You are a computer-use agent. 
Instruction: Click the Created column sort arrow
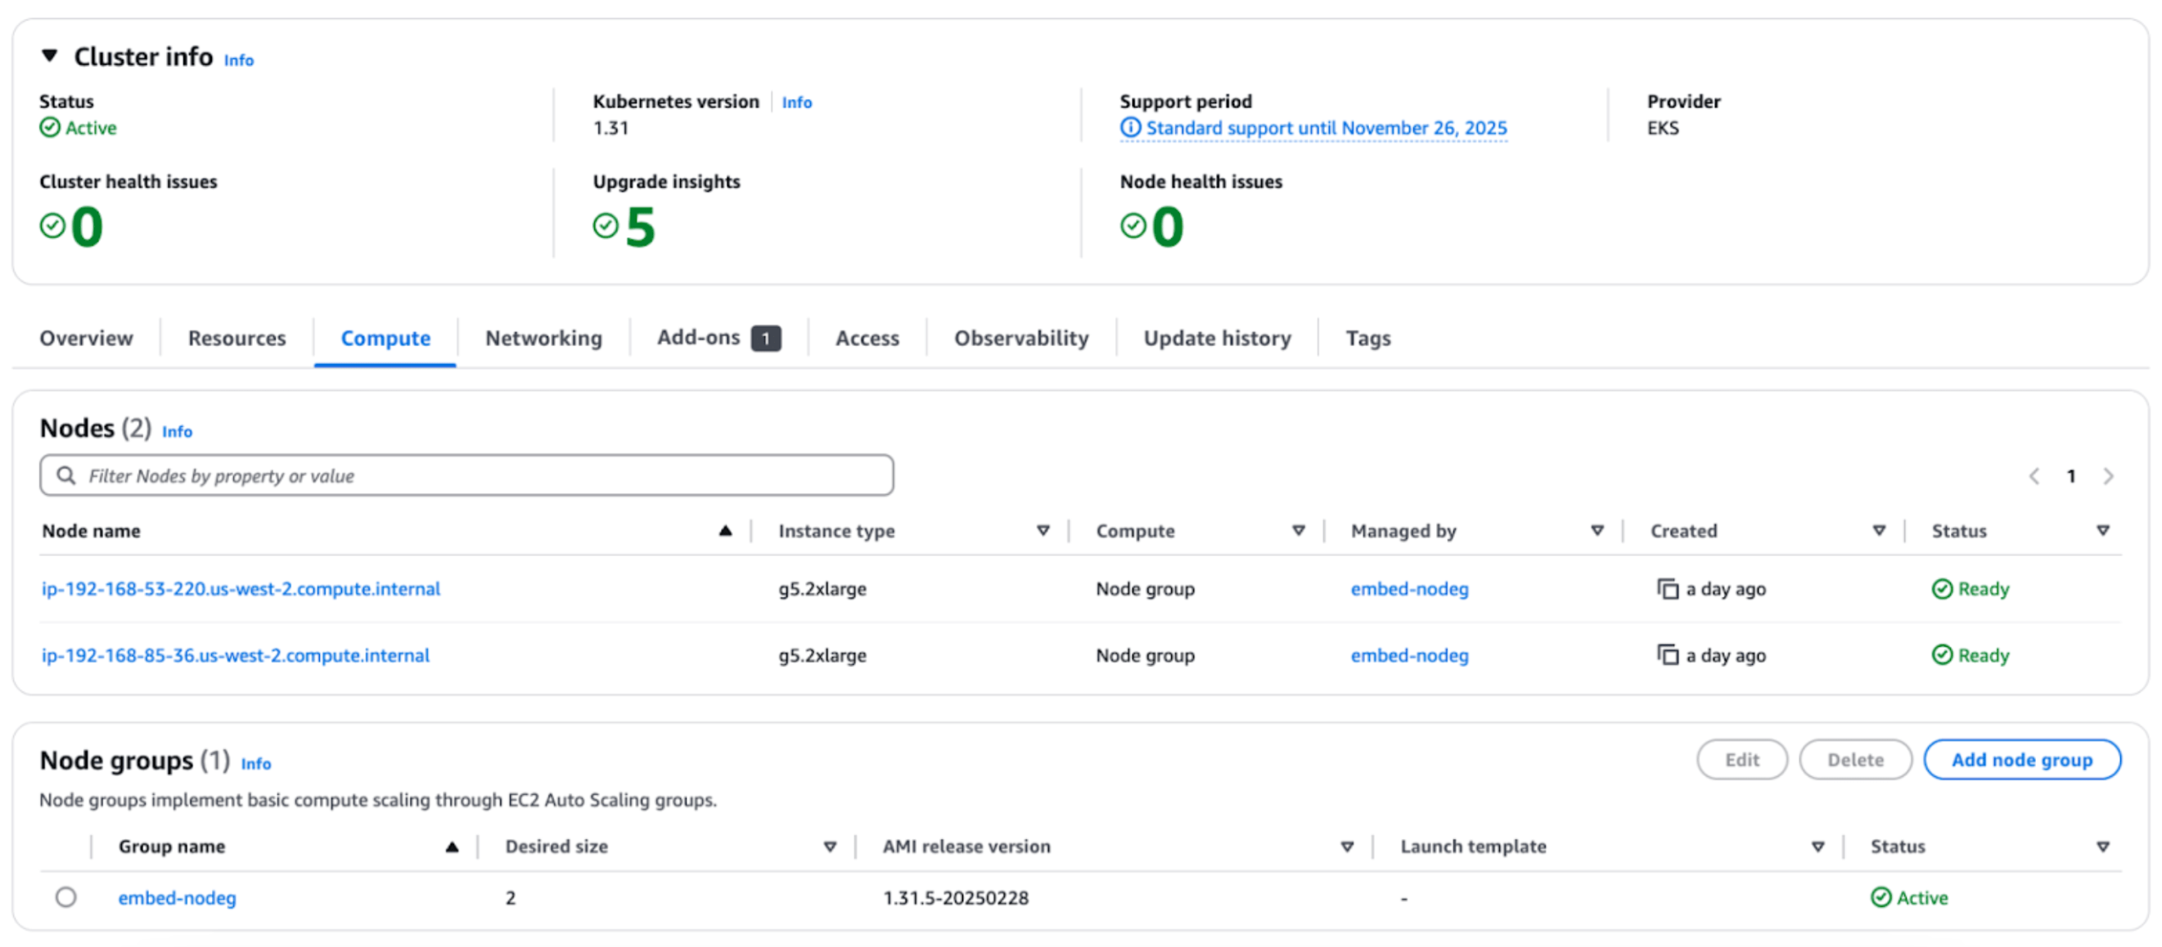pyautogui.click(x=1878, y=531)
